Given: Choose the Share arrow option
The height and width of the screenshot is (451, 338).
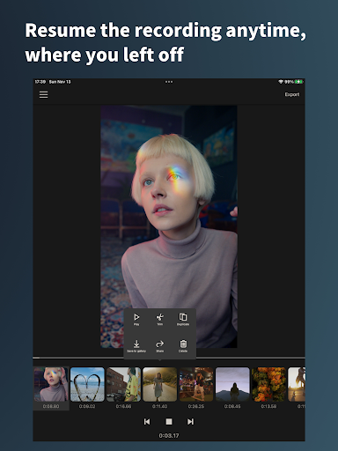Looking at the screenshot, I should pos(159,346).
